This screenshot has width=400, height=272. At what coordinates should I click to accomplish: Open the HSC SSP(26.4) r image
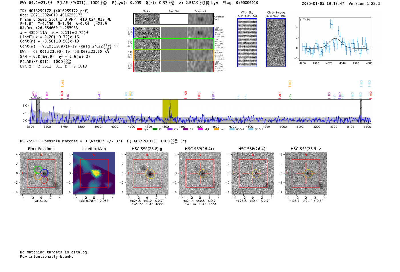click(200, 173)
